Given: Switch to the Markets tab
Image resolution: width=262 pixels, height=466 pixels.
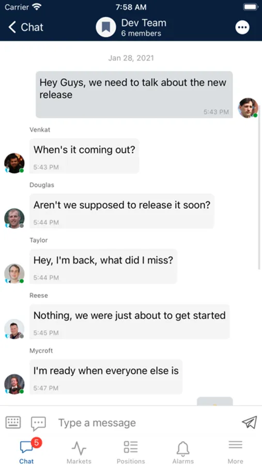Looking at the screenshot, I should click(x=79, y=453).
